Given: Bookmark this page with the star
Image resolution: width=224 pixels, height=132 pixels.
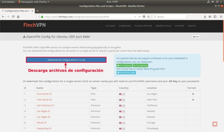Looking at the screenshot, I should [x=148, y=17].
